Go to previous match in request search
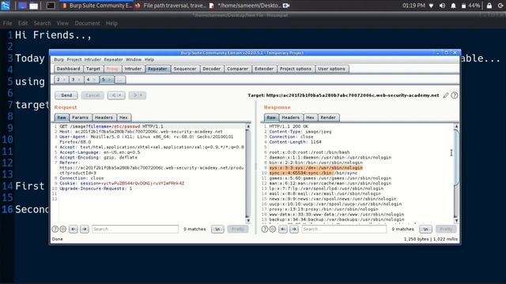506x284 pixels. [x=74, y=229]
